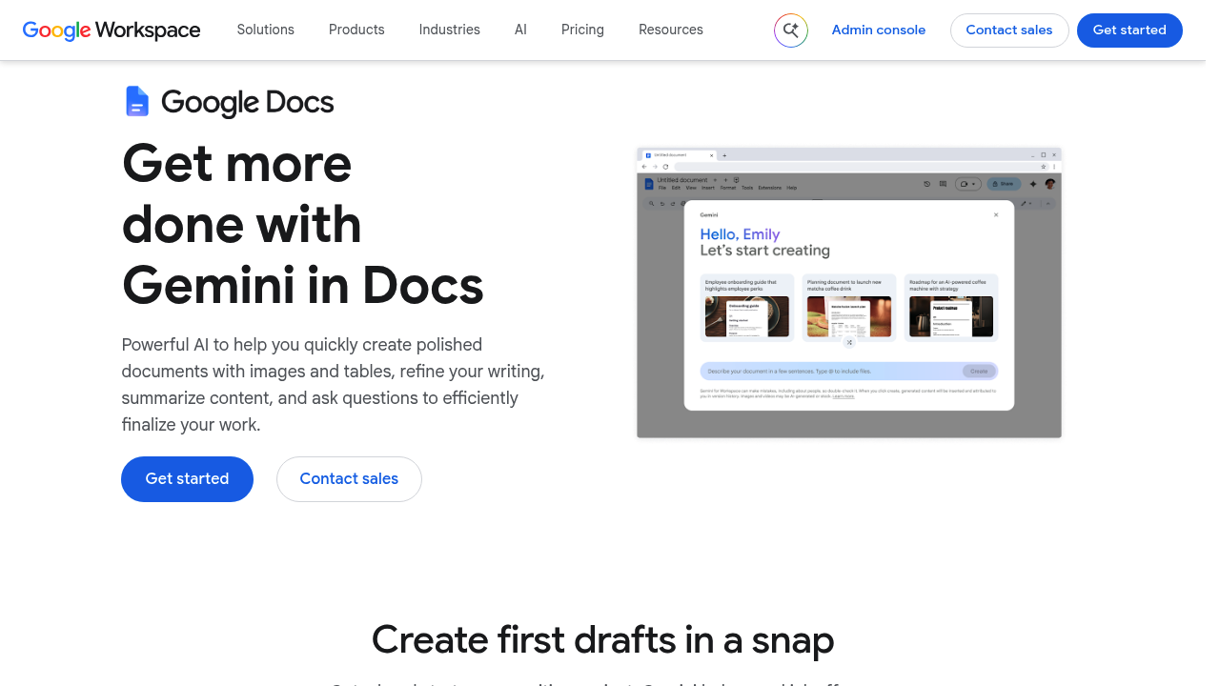Click the Google Workspace logo
1220x686 pixels.
coord(112,30)
